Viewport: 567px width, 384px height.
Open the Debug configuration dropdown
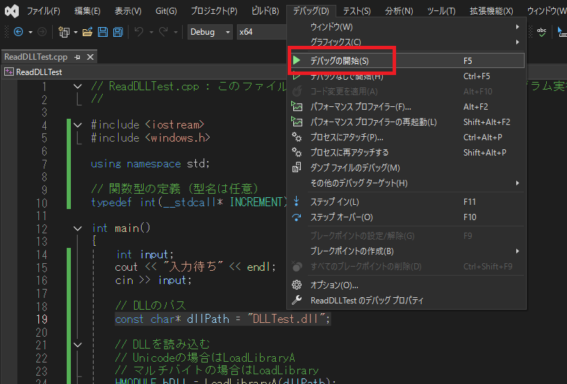pos(211,32)
